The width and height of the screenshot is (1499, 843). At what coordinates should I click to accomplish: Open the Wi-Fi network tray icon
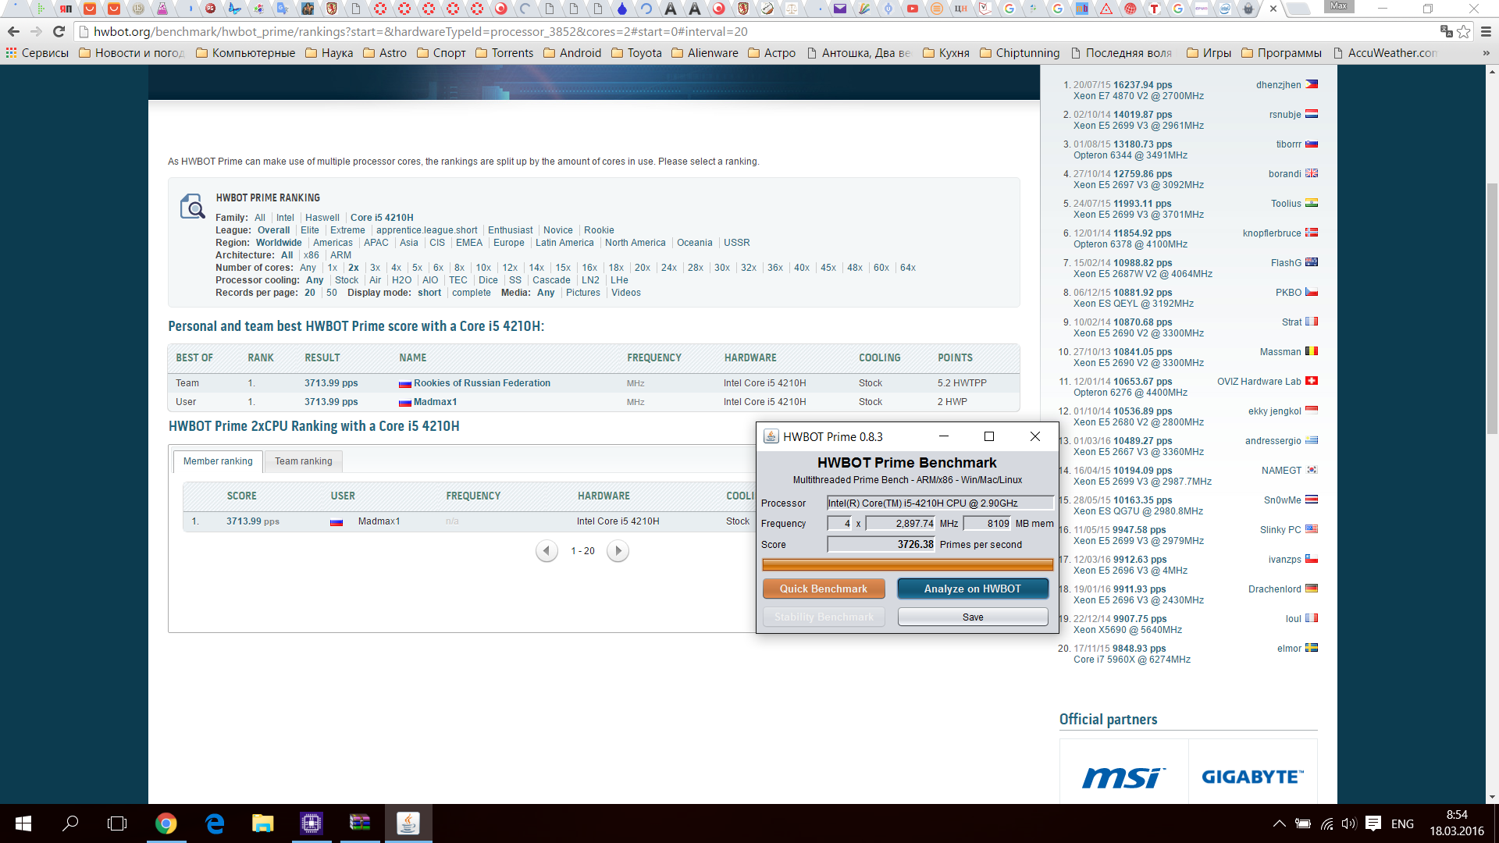1326,823
